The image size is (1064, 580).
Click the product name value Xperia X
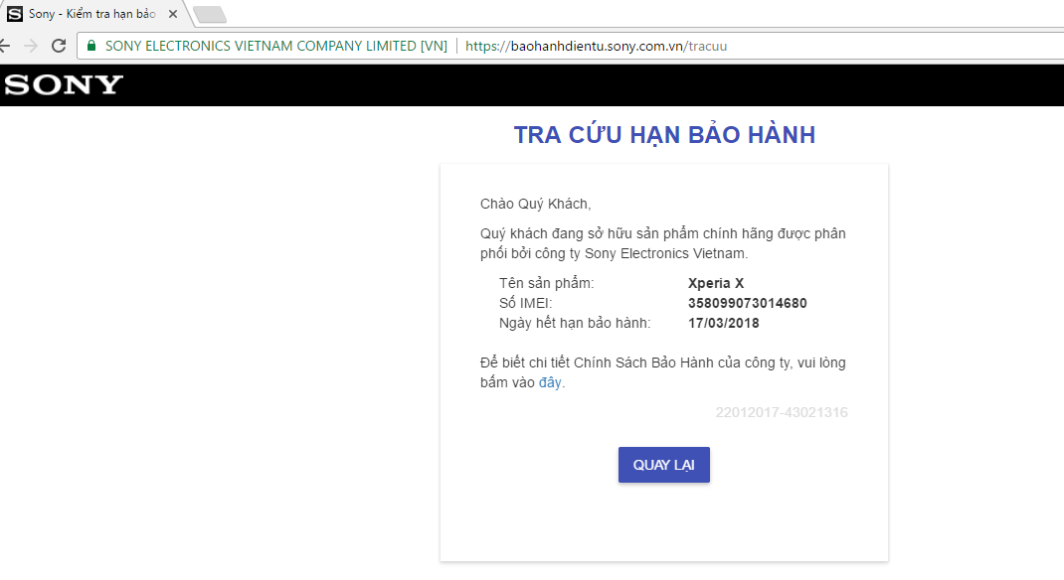coord(716,283)
